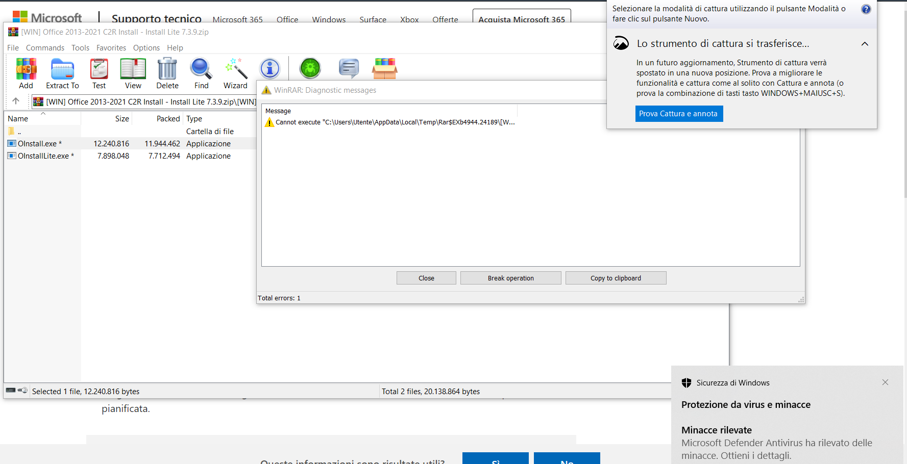Collapse the 'Lo strumento di cattura' section
This screenshot has width=907, height=464.
865,44
